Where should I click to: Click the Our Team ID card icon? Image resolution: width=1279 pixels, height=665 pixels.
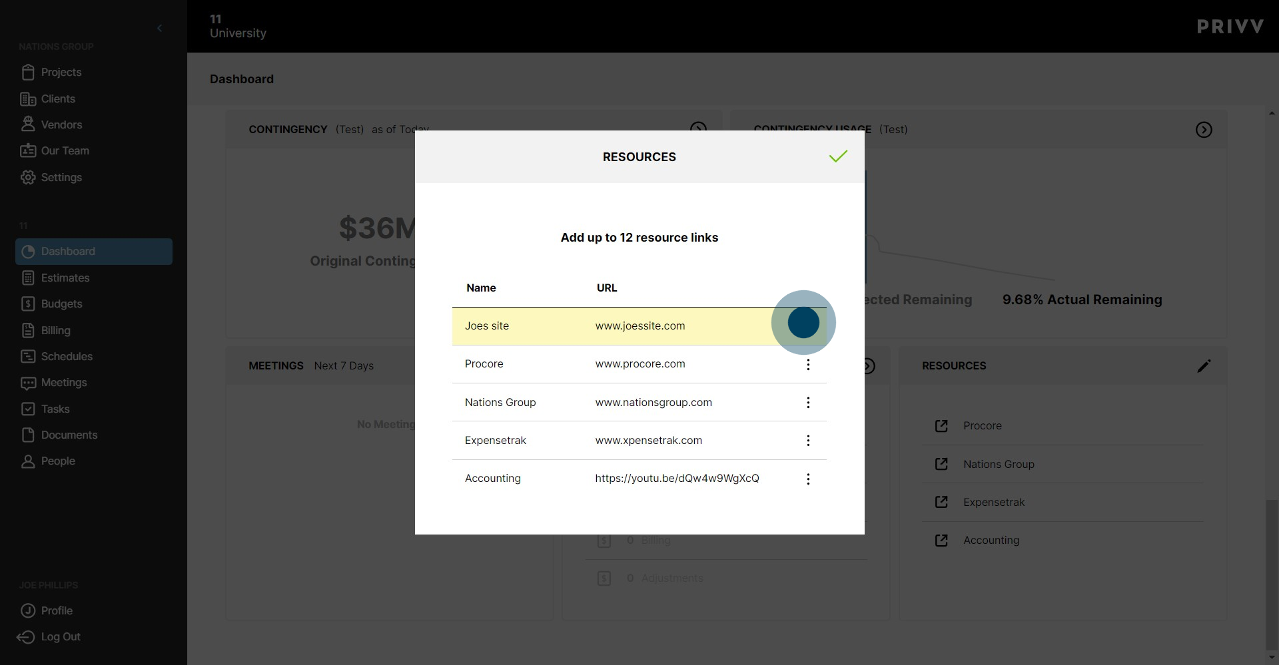(x=28, y=150)
